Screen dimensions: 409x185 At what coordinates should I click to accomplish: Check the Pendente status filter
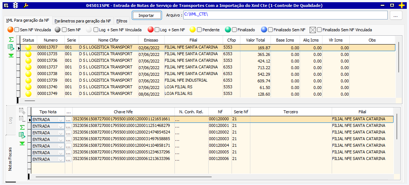click(x=200, y=30)
